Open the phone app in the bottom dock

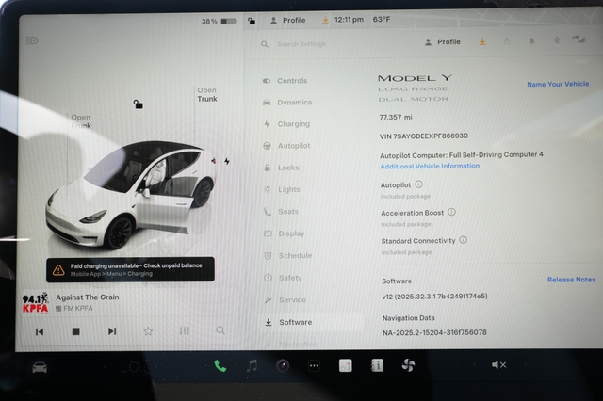[x=220, y=365]
